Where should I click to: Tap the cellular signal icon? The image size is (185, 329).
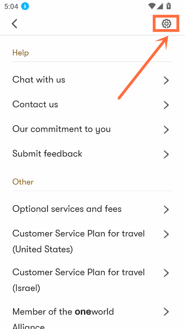click(x=160, y=6)
